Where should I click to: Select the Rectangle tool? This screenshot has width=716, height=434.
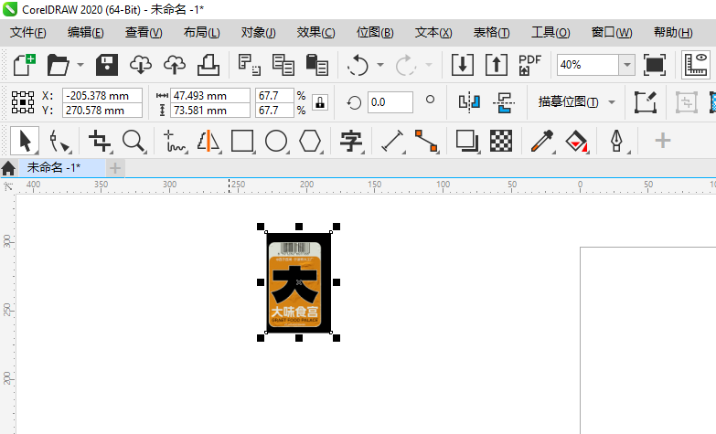242,141
